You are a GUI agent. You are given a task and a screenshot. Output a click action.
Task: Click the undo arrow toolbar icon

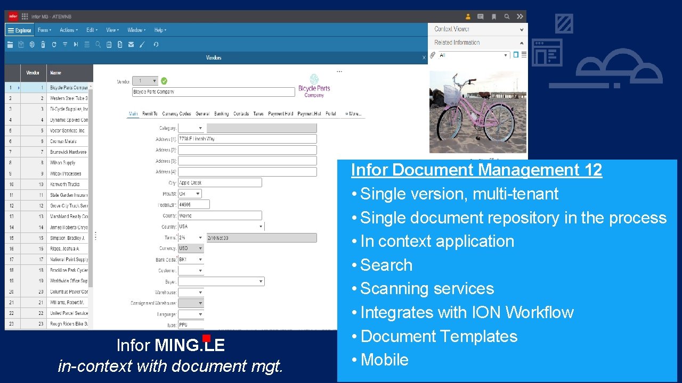[x=156, y=45]
